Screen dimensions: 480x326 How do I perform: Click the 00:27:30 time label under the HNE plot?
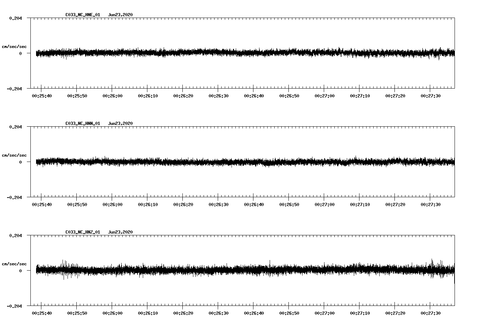pos(431,96)
